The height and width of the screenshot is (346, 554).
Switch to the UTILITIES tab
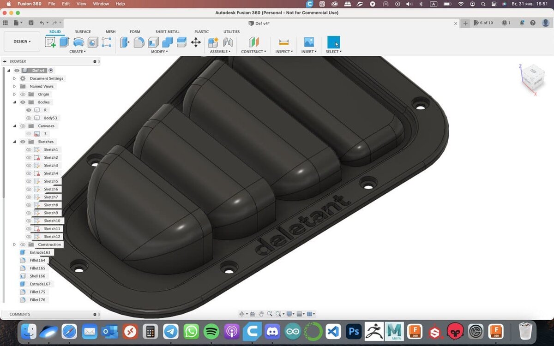231,32
